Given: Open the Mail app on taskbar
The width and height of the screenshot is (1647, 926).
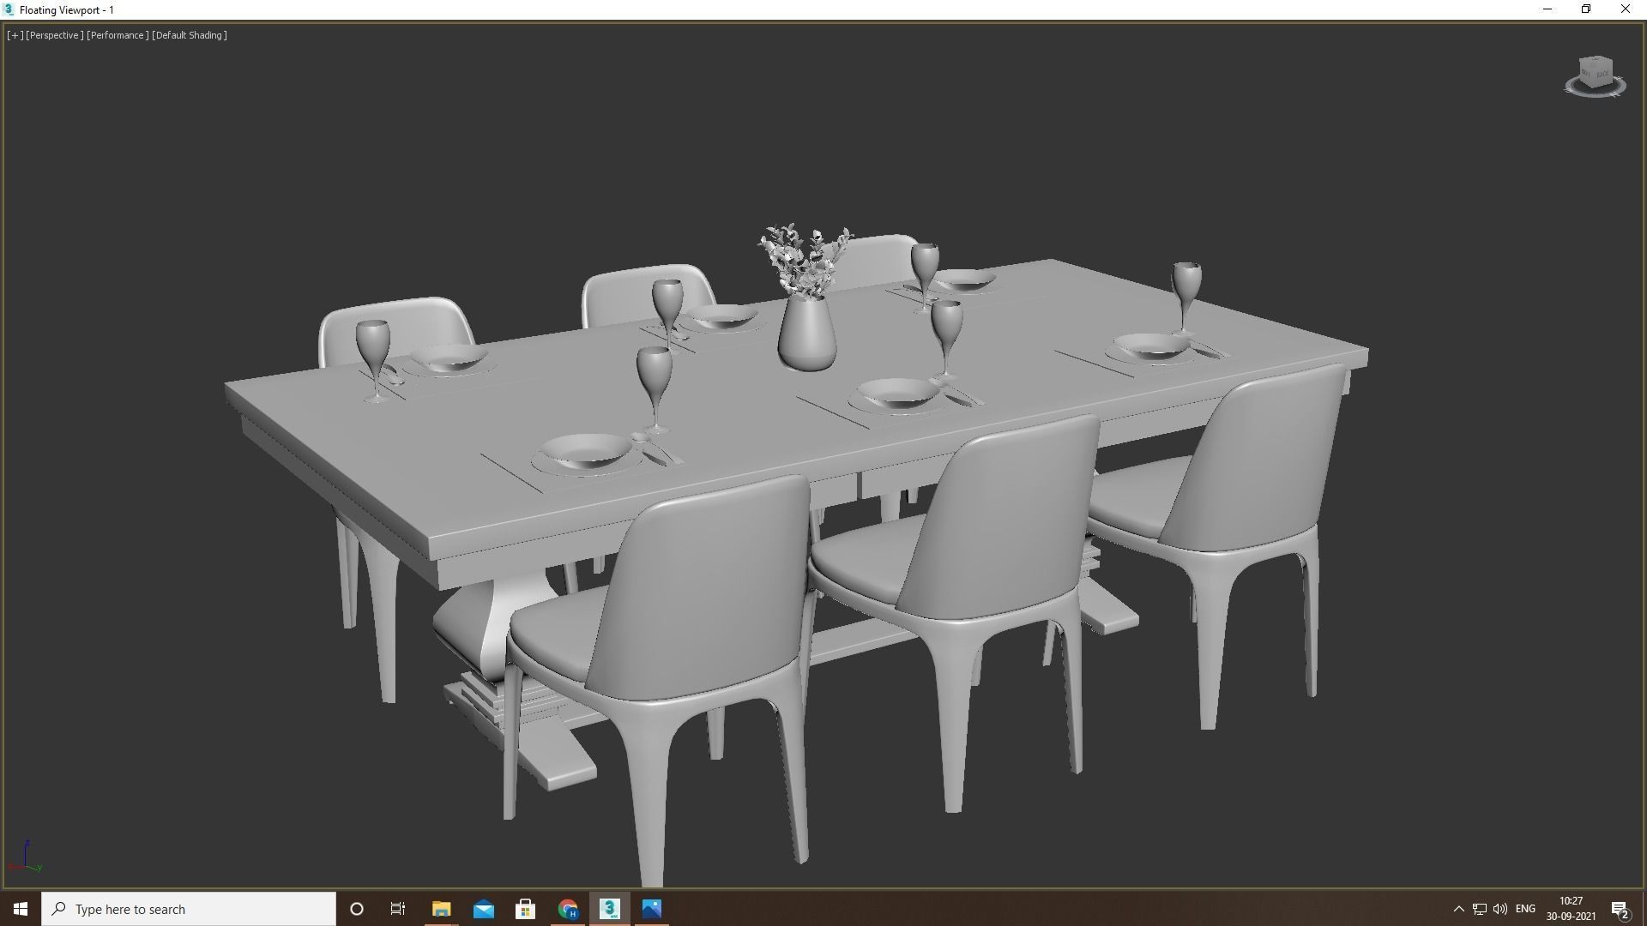Looking at the screenshot, I should coord(483,909).
